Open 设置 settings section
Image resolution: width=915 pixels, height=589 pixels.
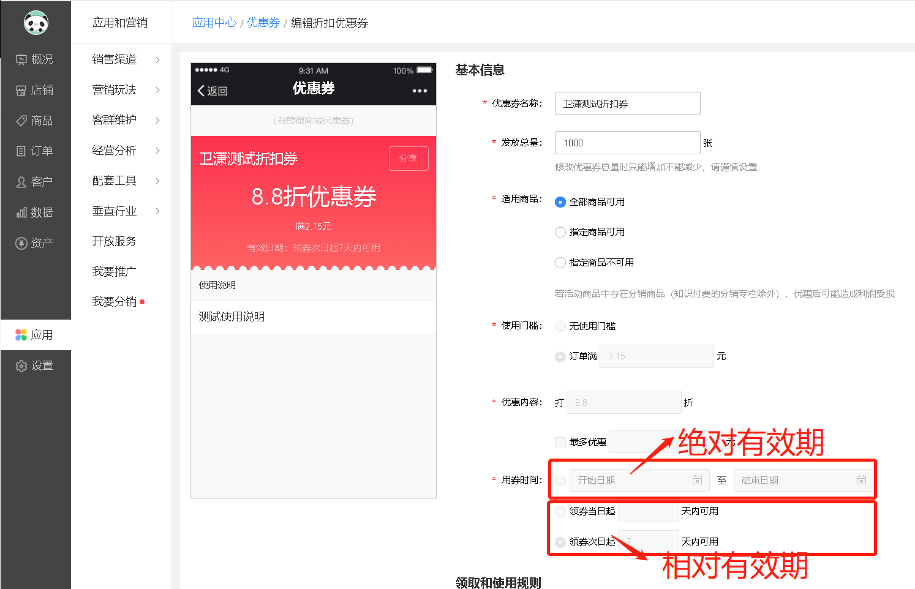[x=35, y=366]
